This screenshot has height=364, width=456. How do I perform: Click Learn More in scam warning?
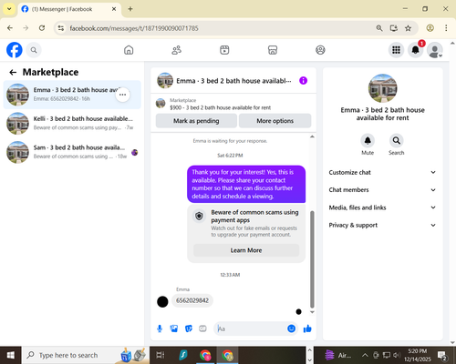tap(246, 250)
